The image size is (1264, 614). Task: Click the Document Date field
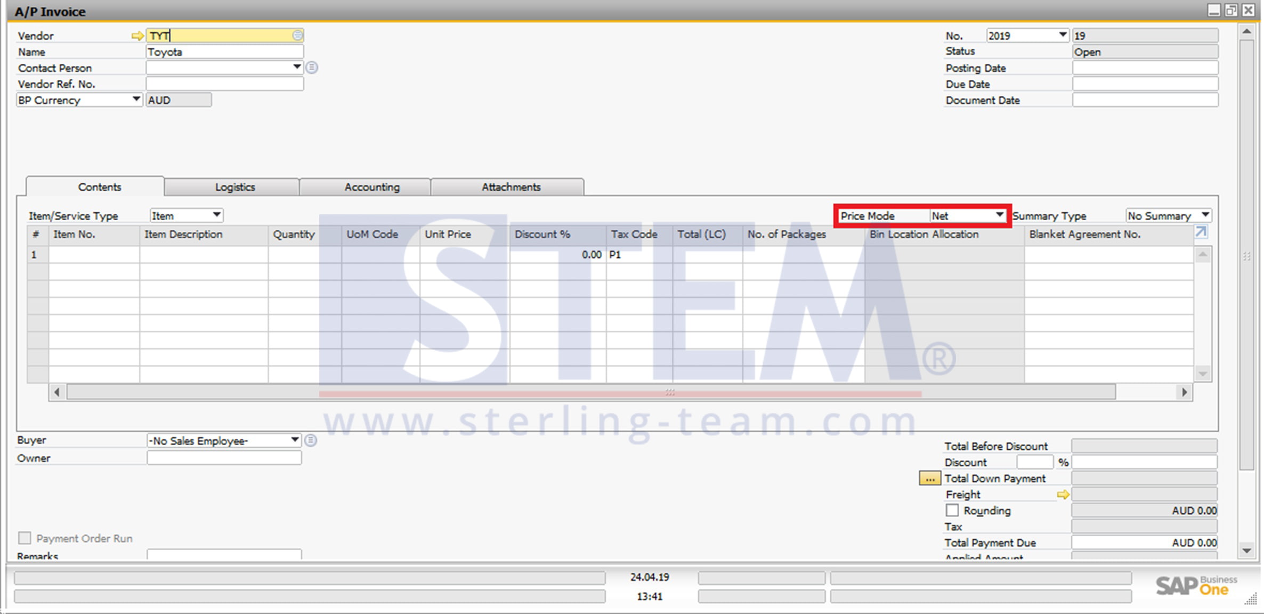click(1145, 100)
